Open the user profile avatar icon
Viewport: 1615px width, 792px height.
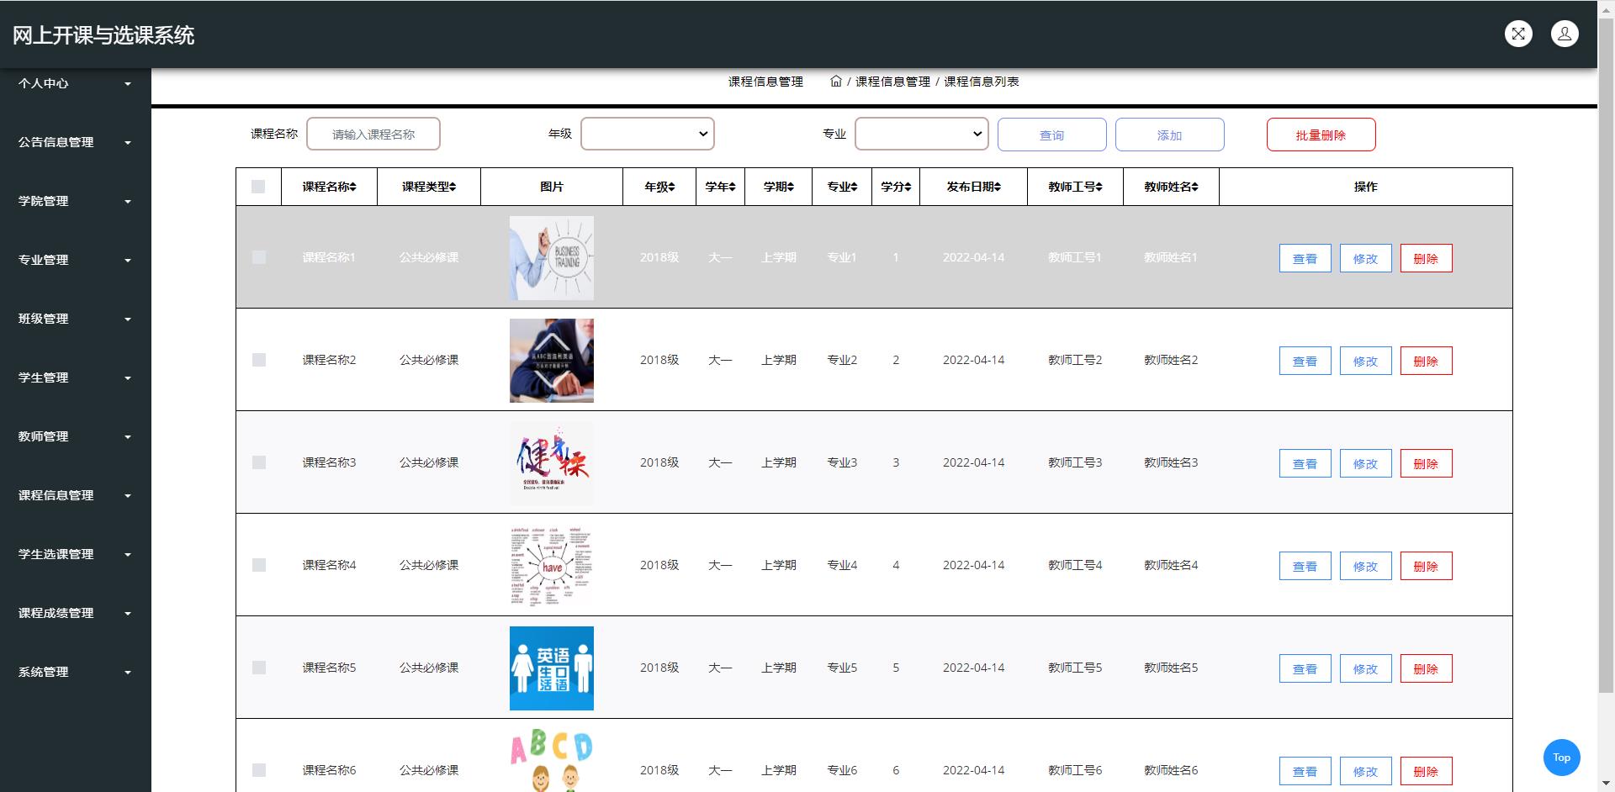[1565, 34]
